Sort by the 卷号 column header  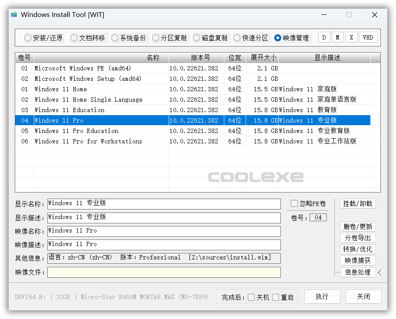coord(24,58)
